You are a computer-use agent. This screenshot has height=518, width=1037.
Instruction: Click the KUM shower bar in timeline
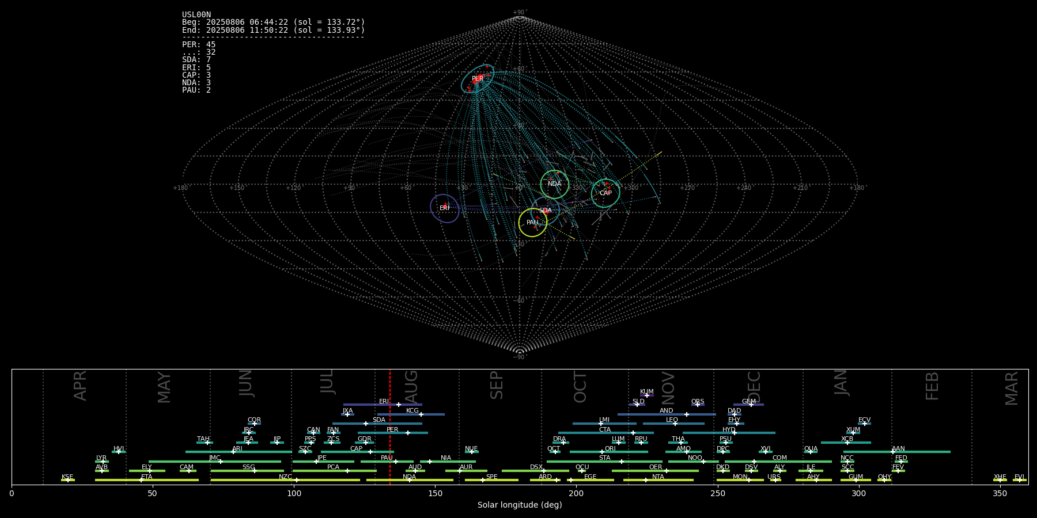coord(647,395)
